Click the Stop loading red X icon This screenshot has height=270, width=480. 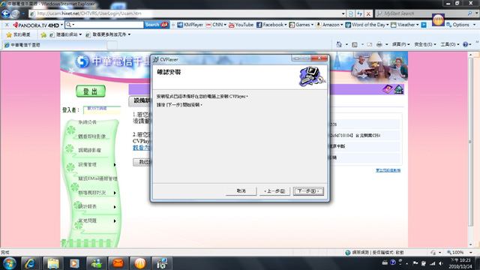368,13
